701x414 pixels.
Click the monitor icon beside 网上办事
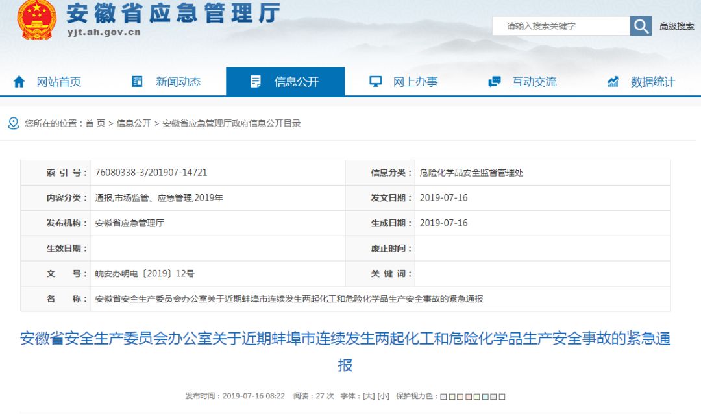coord(376,81)
